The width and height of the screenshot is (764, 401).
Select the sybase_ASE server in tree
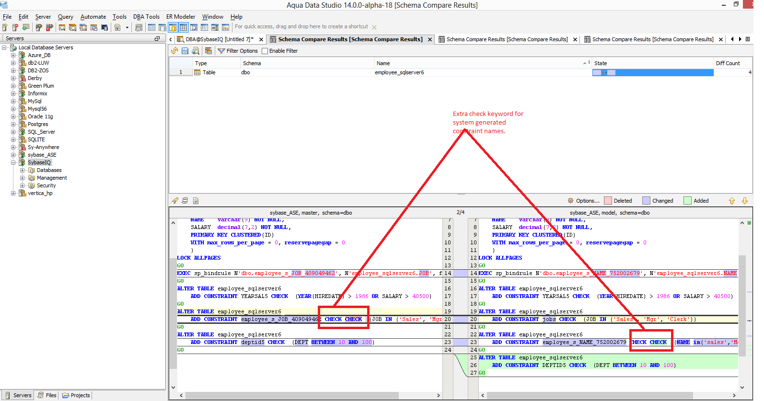coord(42,155)
